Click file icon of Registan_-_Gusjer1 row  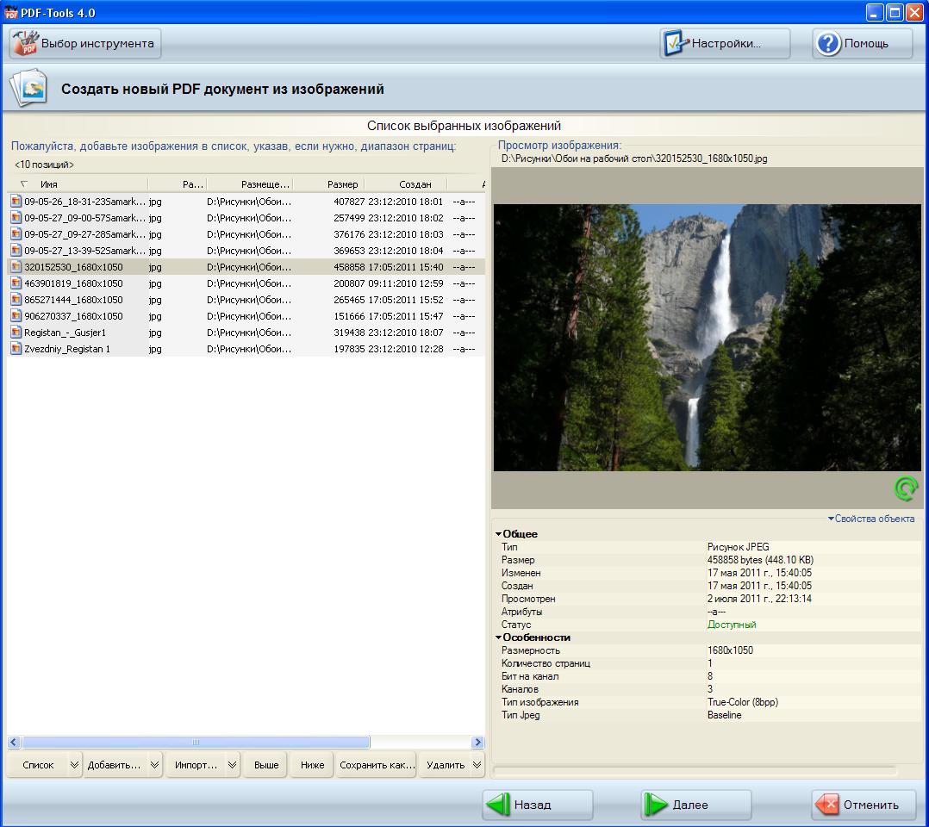click(16, 333)
